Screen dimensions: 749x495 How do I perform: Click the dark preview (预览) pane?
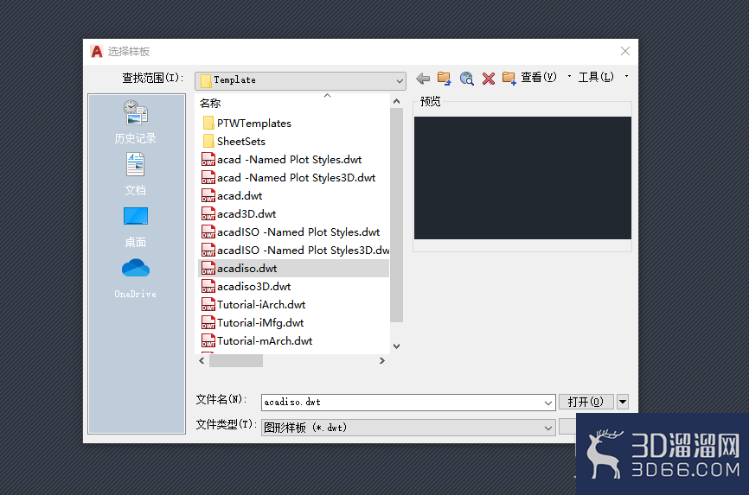click(x=522, y=178)
